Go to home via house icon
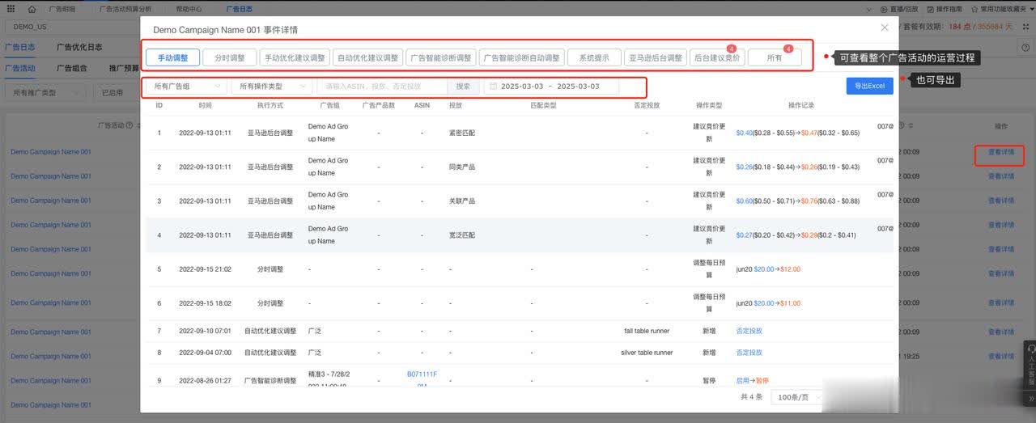This screenshot has width=1036, height=423. [32, 9]
